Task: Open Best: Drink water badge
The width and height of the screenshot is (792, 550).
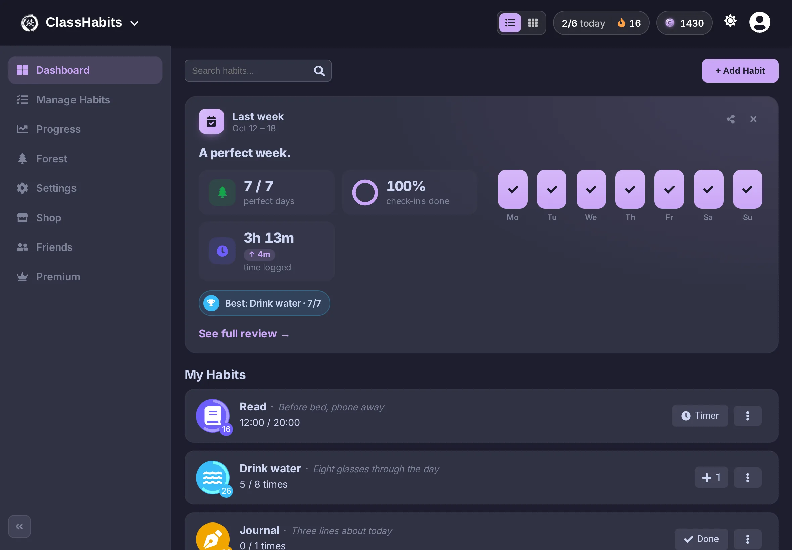Action: click(264, 303)
